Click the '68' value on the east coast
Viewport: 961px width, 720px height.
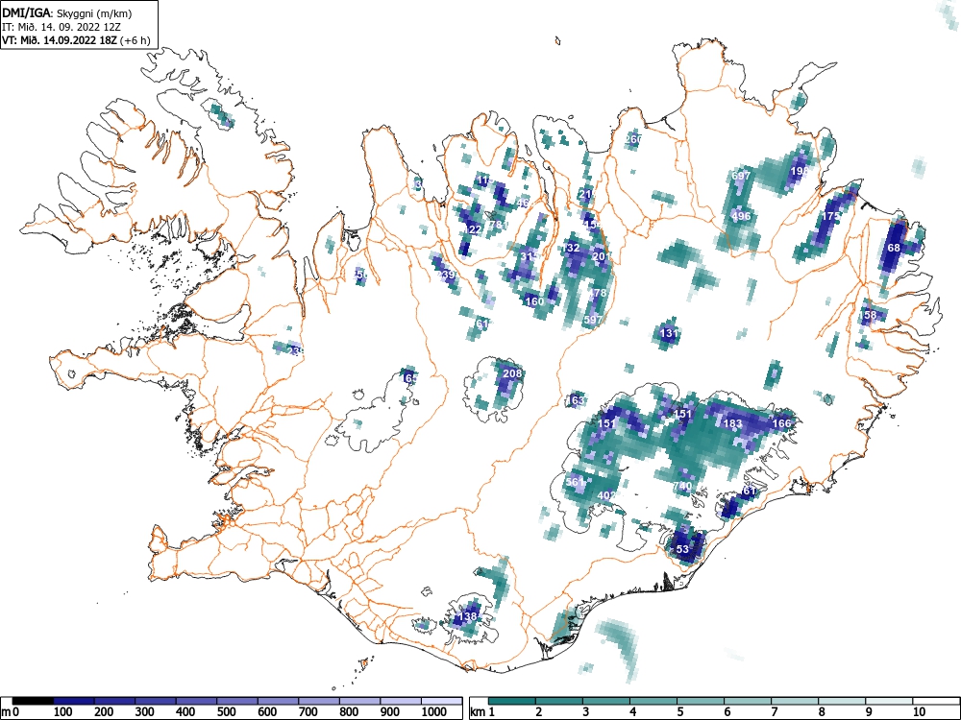894,248
